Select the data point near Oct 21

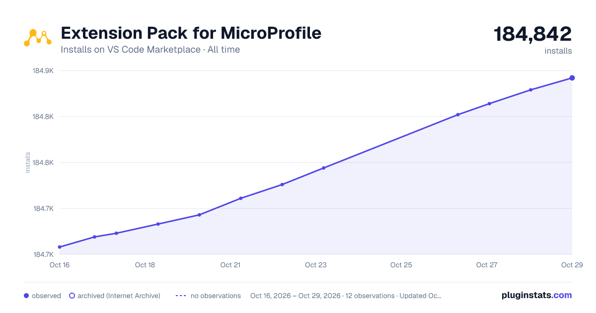click(241, 198)
